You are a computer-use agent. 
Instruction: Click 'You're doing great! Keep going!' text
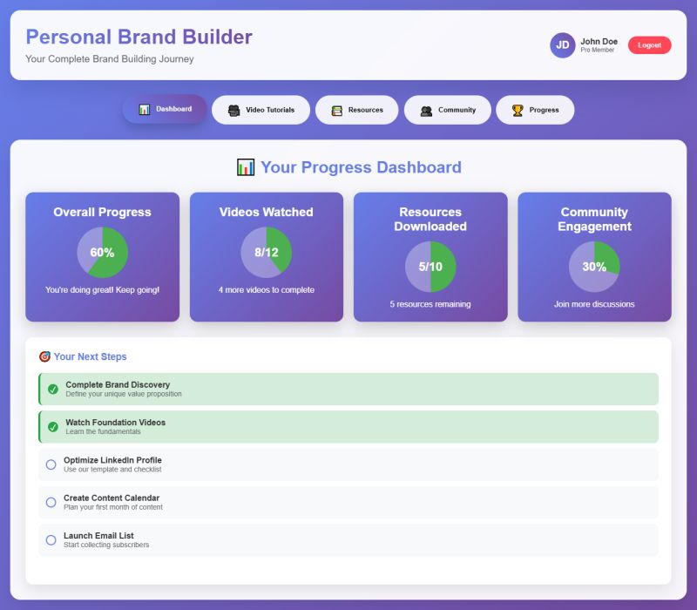(x=102, y=290)
